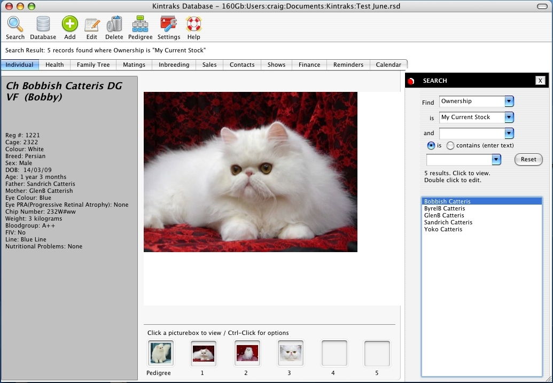View the Calendar tab
The width and height of the screenshot is (553, 383).
click(388, 64)
